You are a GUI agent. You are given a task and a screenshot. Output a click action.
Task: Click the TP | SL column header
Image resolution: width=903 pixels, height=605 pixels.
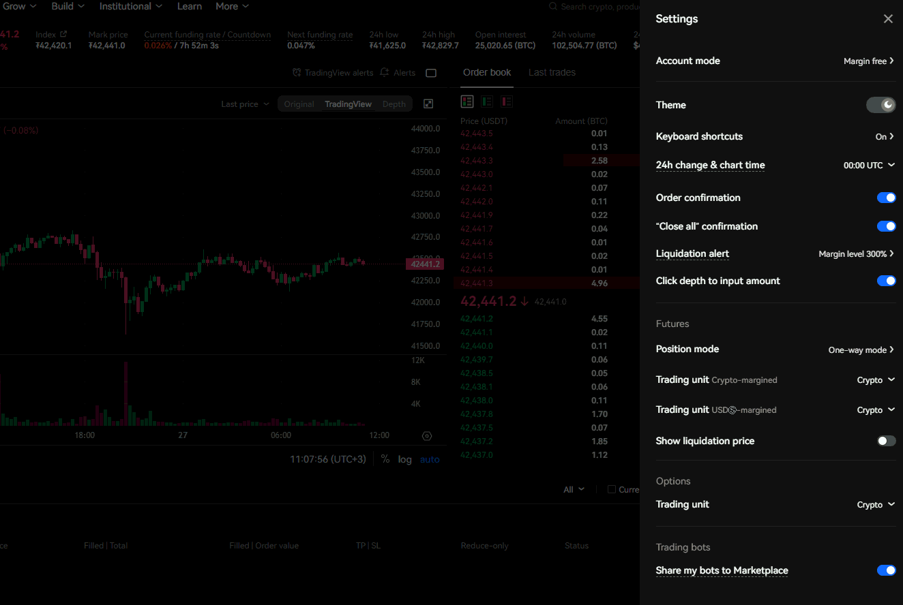coord(368,546)
